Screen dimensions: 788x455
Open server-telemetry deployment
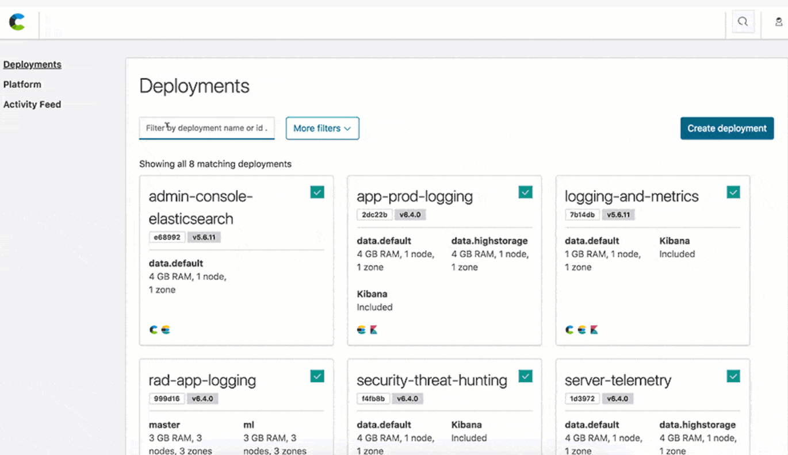point(618,380)
